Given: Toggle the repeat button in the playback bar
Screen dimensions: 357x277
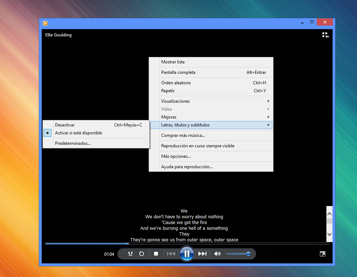Looking at the screenshot, I should [141, 254].
